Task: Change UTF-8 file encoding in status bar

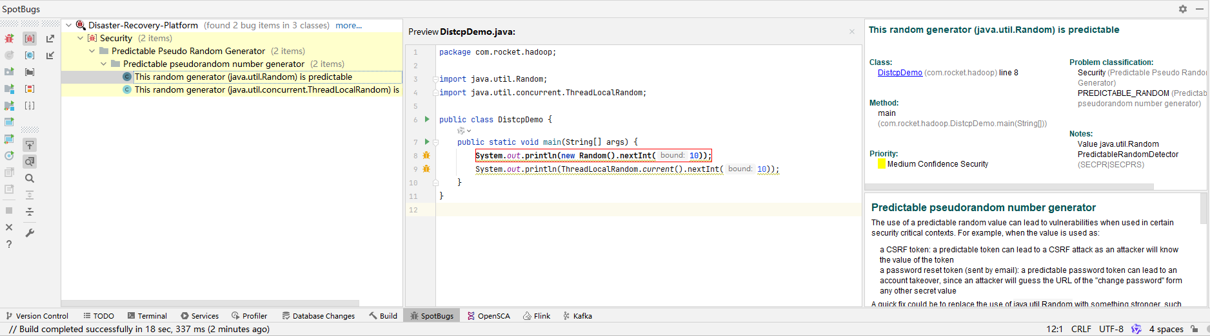Action: coord(1111,329)
